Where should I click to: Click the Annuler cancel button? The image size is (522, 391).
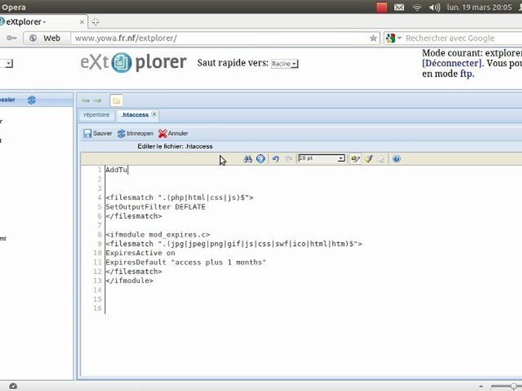pos(173,134)
